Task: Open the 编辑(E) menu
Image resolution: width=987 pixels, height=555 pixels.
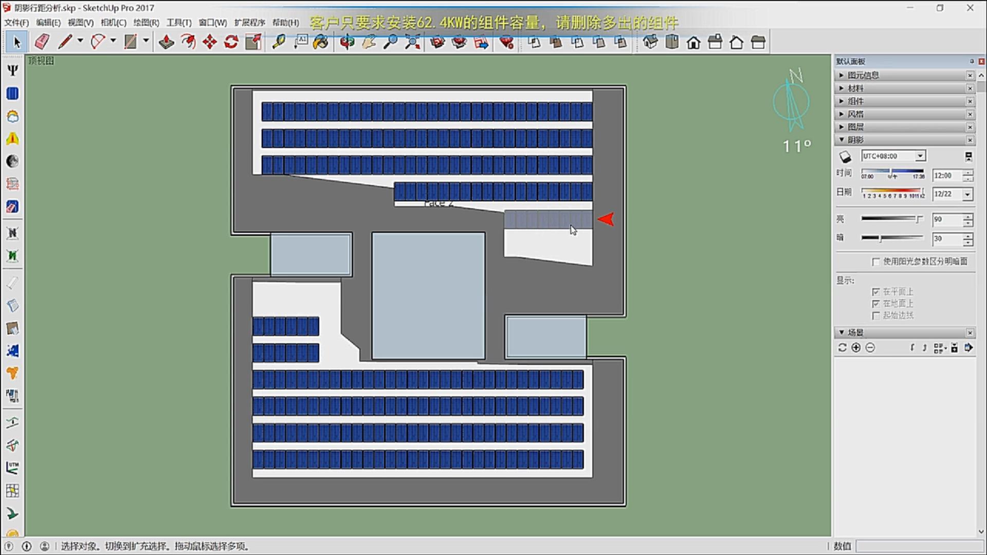Action: pos(48,23)
